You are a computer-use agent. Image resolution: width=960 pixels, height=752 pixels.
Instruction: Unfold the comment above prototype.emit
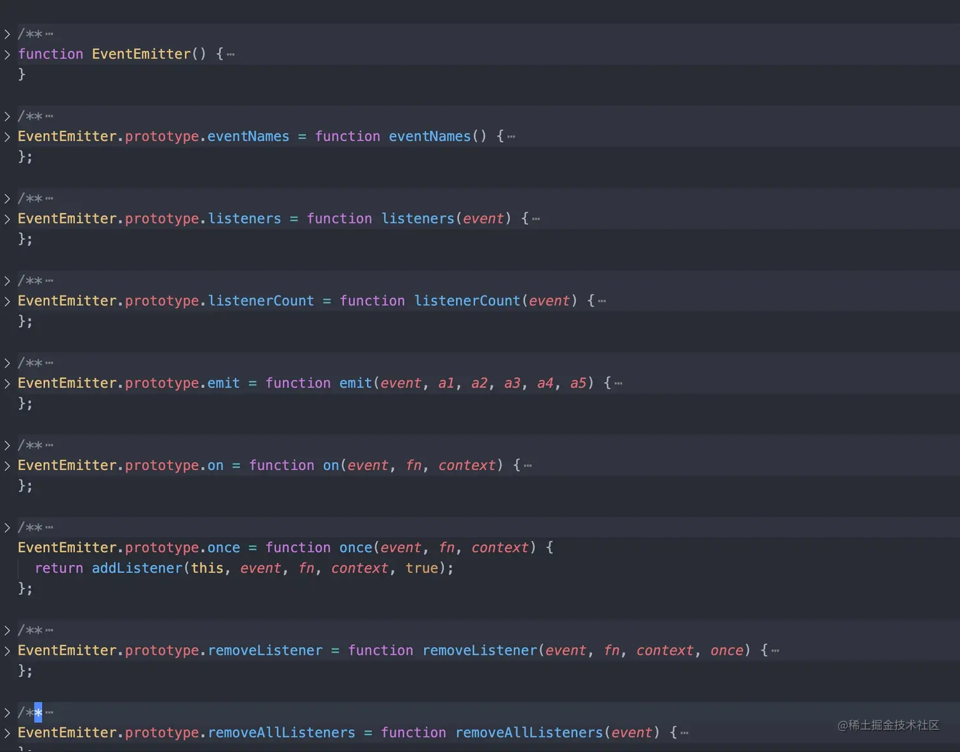7,363
